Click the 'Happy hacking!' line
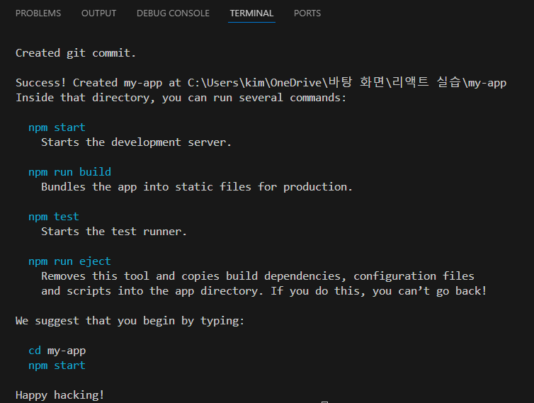Screen dimensions: 534x403 [x=60, y=395]
